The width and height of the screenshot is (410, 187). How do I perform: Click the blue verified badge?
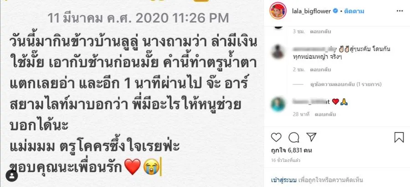(335, 11)
